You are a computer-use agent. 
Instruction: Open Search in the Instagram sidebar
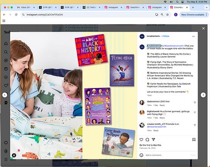tap(6, 52)
